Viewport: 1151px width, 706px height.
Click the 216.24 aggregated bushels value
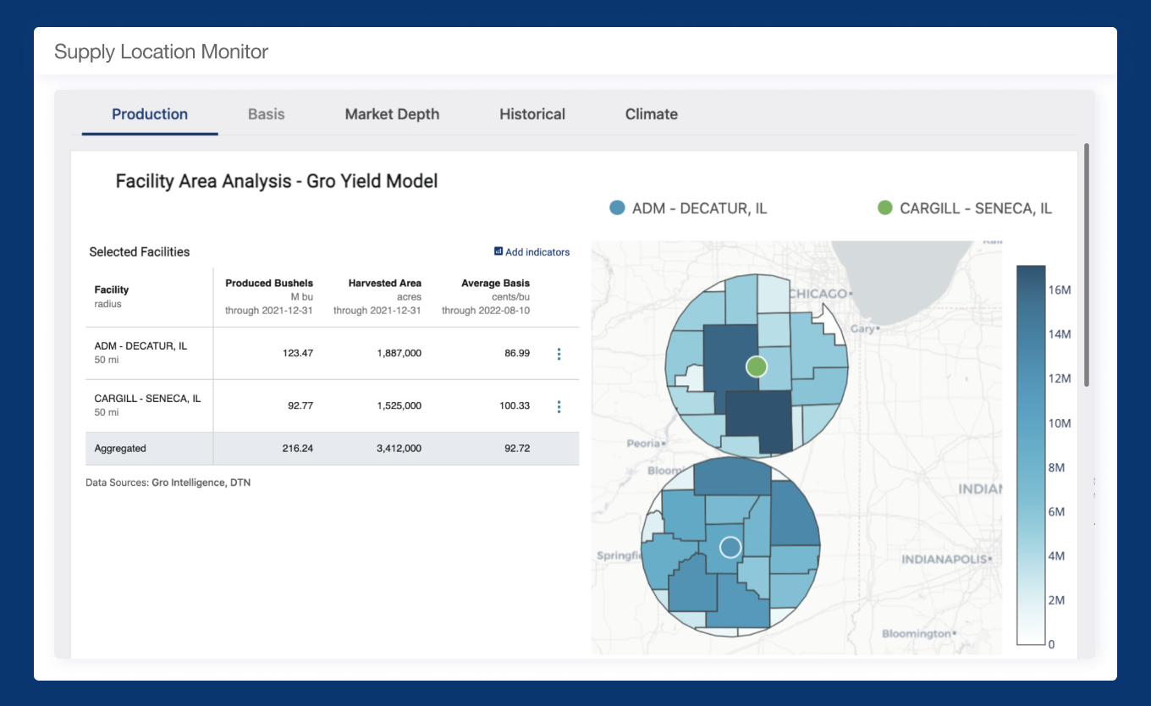pos(298,449)
